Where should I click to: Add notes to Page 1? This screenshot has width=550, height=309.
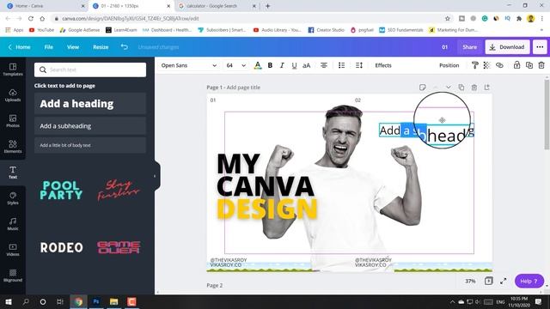pos(422,88)
